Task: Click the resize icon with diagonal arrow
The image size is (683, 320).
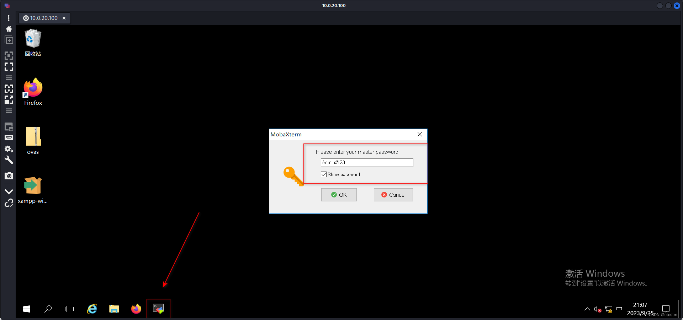Action: [x=9, y=100]
